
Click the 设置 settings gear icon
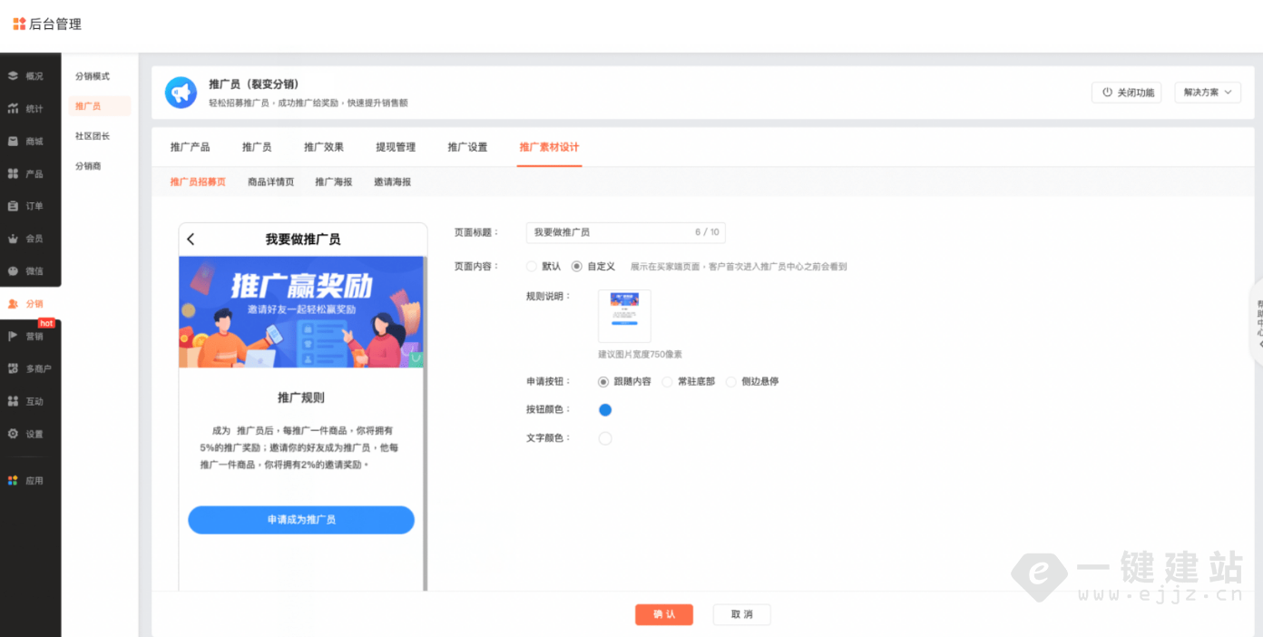[x=13, y=434]
